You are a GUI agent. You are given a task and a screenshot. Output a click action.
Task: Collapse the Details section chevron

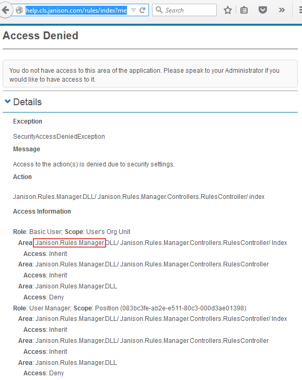pyautogui.click(x=8, y=102)
